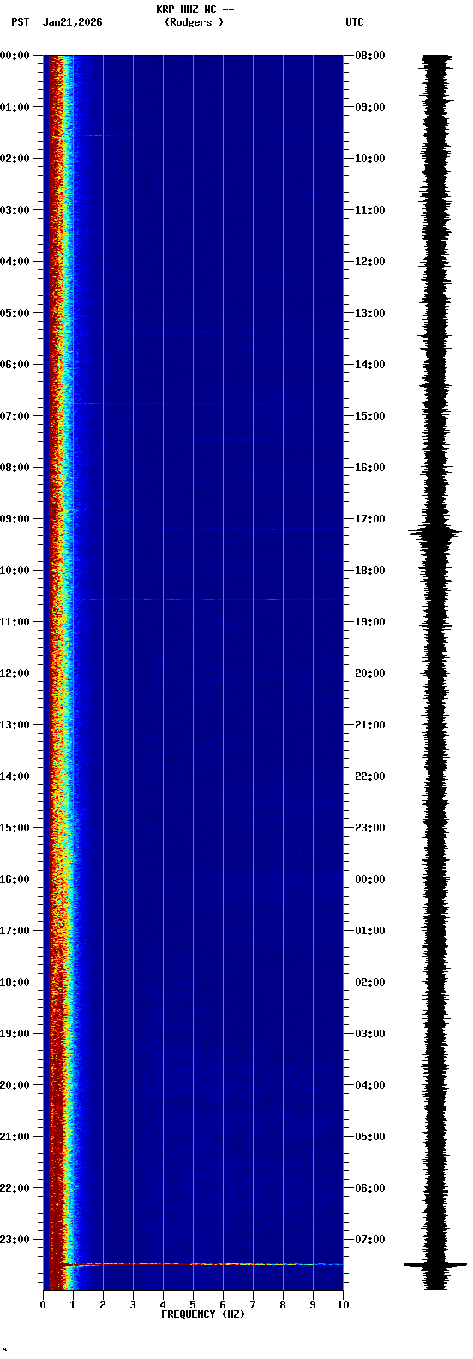Click the frequency axis tick '4'
This screenshot has height=1359, width=473.
pos(163,1305)
